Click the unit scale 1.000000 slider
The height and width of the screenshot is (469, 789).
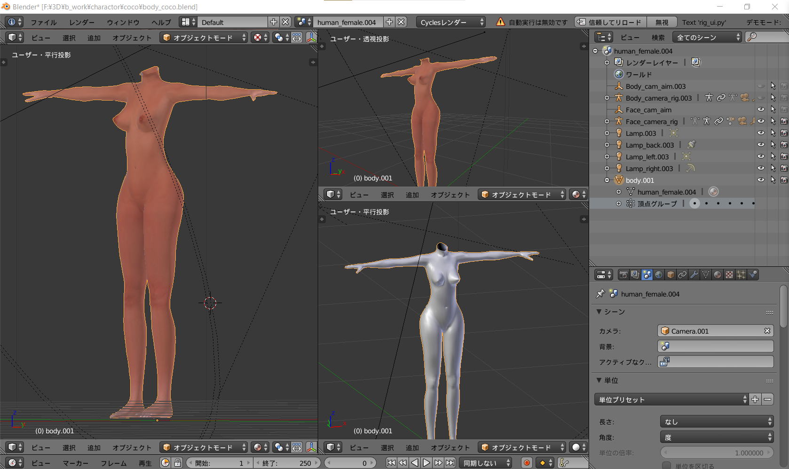tap(716, 453)
